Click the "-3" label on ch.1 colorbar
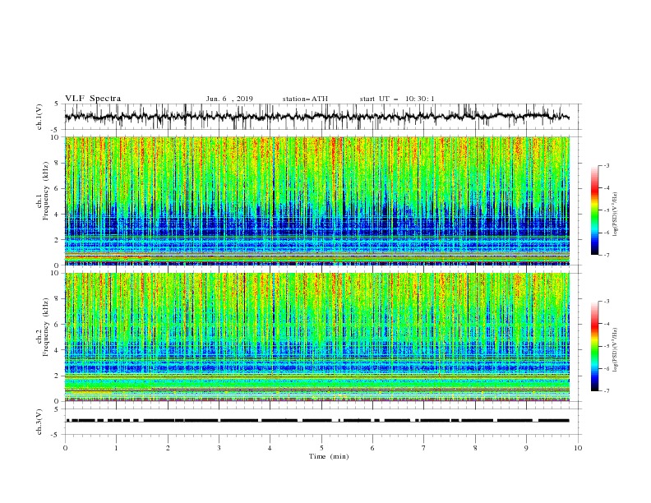This screenshot has width=651, height=503. tap(606, 165)
